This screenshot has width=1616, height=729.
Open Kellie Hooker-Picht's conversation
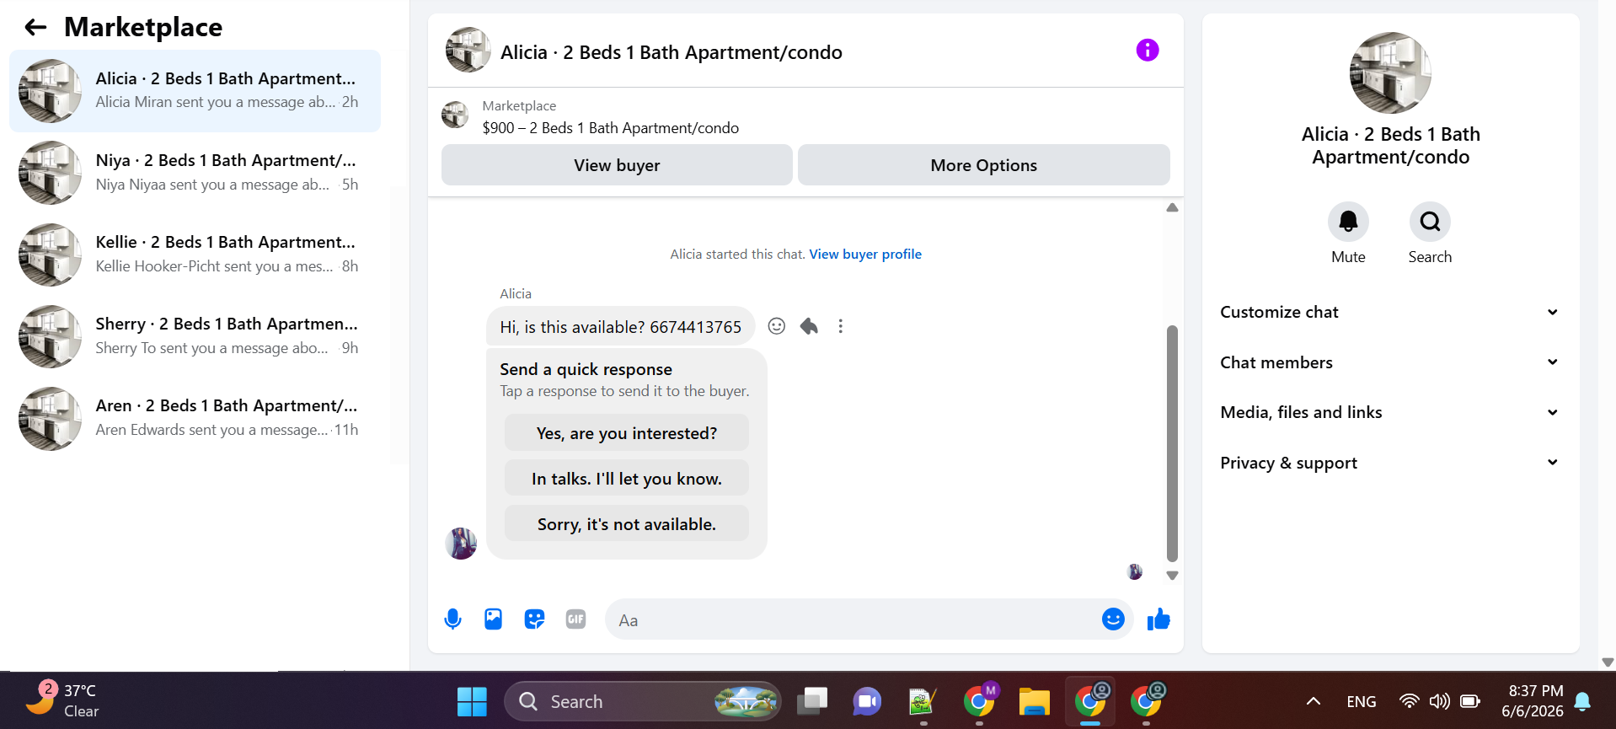coord(195,255)
